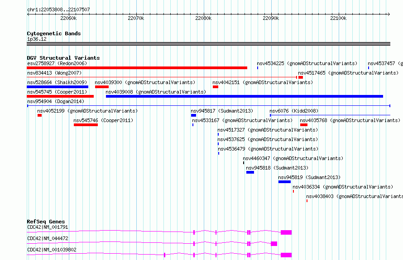Open variant esv2758927 (Redon2006) label

[57, 63]
